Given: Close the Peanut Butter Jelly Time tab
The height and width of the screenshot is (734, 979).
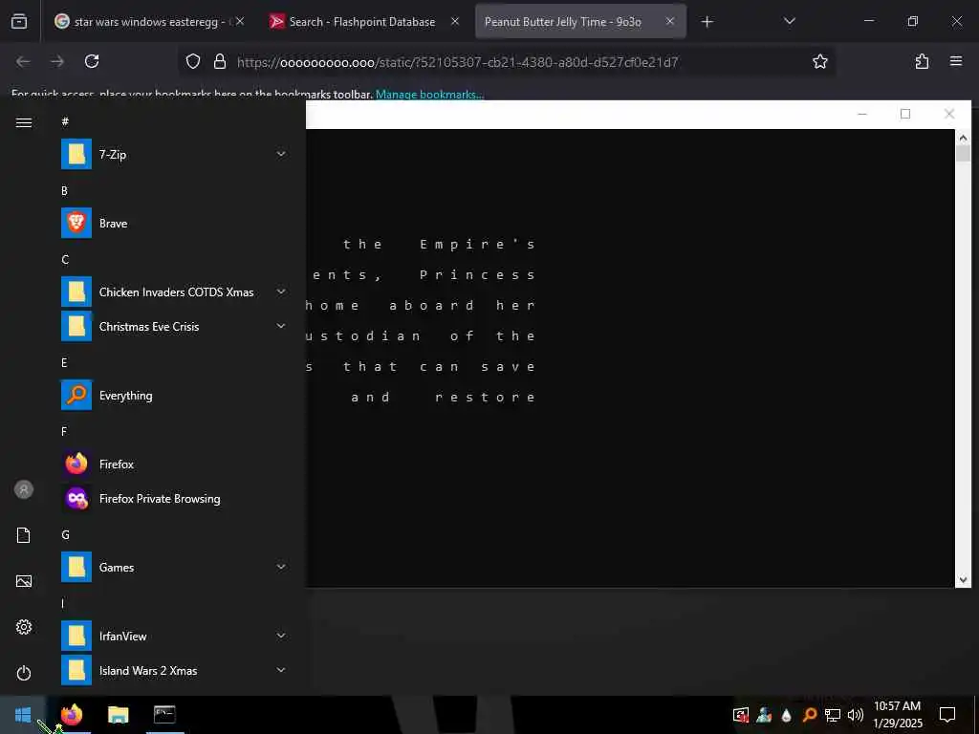Looking at the screenshot, I should 670,22.
